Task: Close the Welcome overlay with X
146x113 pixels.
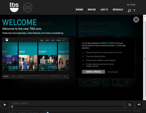Action: [x=136, y=20]
